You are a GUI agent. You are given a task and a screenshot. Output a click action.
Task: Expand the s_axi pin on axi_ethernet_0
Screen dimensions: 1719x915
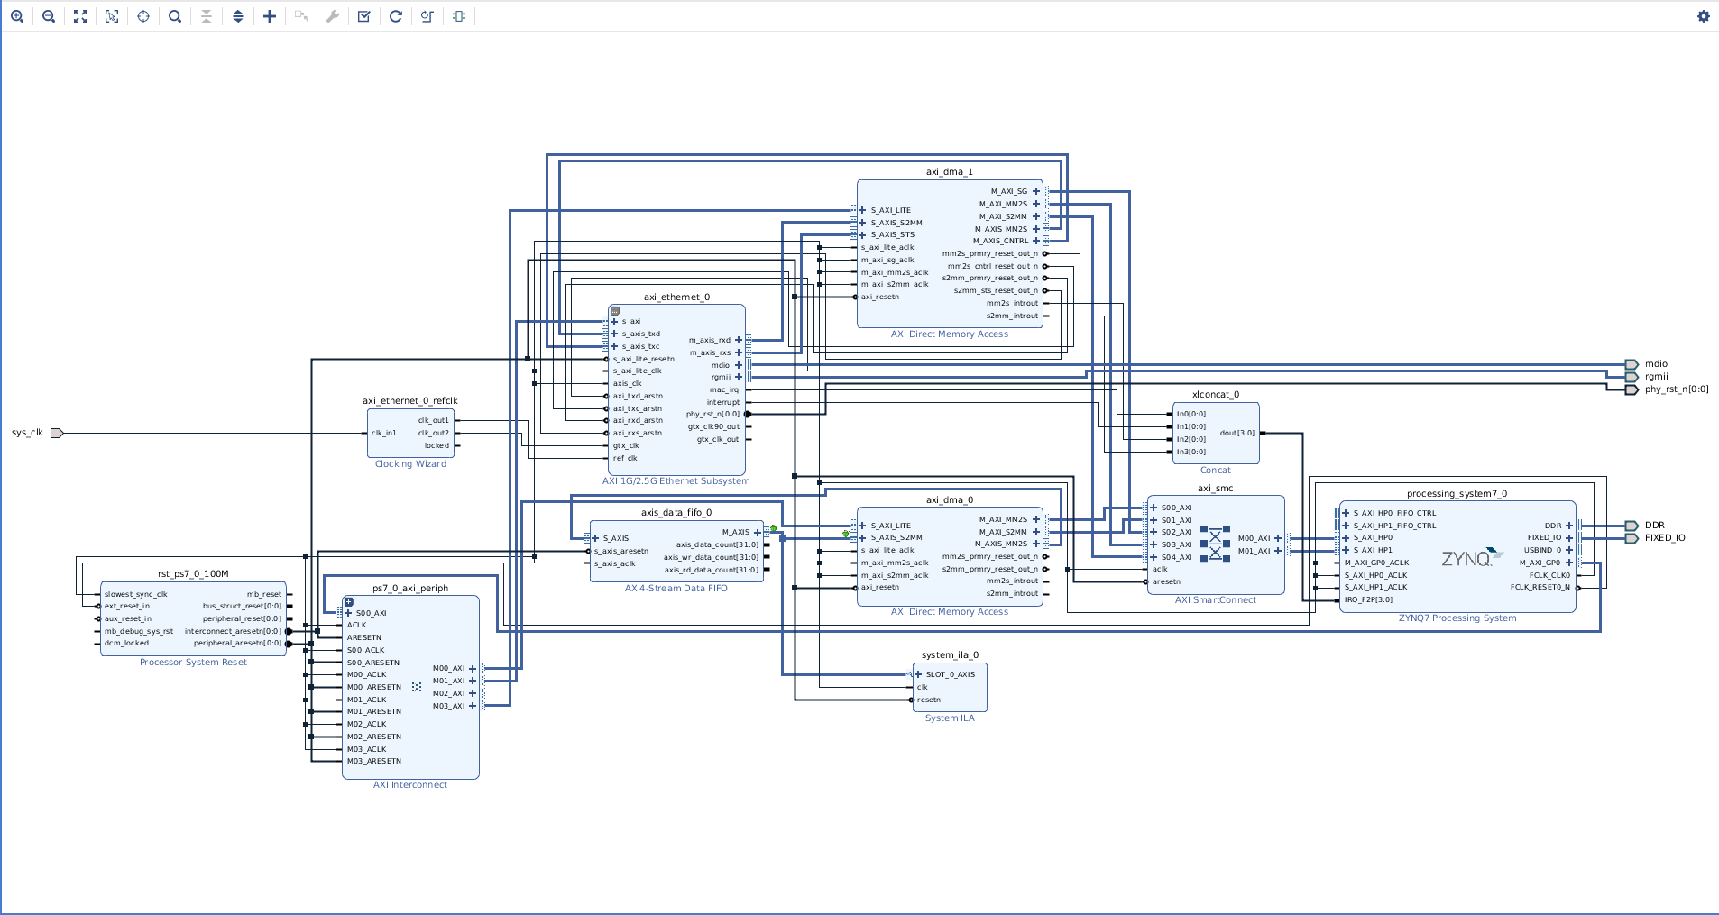click(x=613, y=320)
